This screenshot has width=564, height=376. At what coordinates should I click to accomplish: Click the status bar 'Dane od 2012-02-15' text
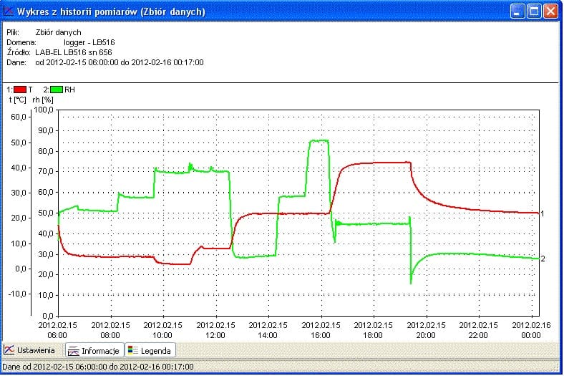pyautogui.click(x=98, y=367)
